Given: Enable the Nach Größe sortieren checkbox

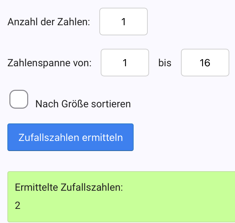Looking at the screenshot, I should tap(19, 99).
